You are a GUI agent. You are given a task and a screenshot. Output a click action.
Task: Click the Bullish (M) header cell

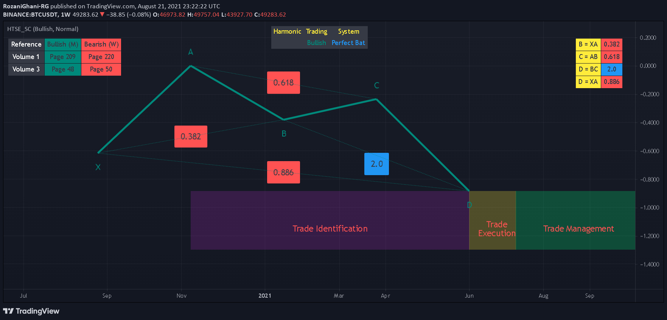click(63, 44)
